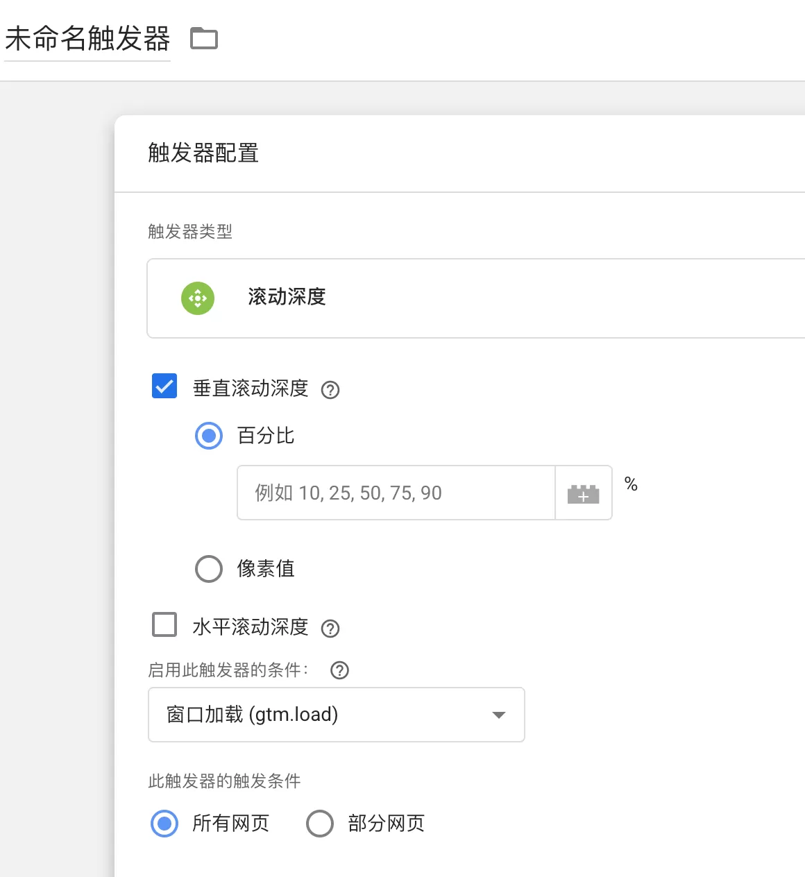
Task: Rename the 未命名触发器 title
Action: [x=87, y=39]
